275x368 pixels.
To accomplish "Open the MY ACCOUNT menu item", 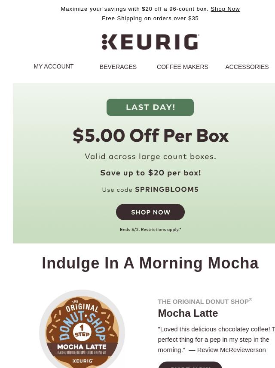I will (54, 66).
